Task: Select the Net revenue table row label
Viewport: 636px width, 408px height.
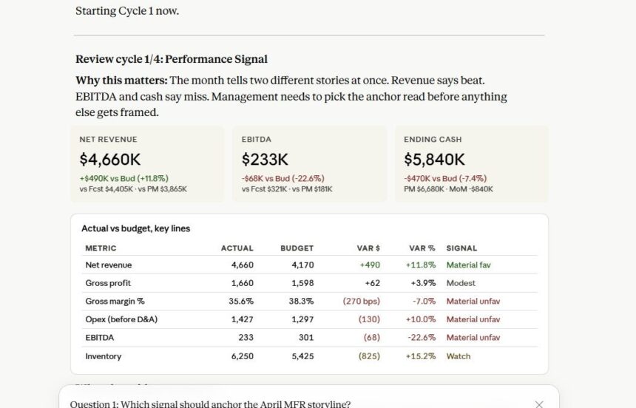Action: (108, 265)
